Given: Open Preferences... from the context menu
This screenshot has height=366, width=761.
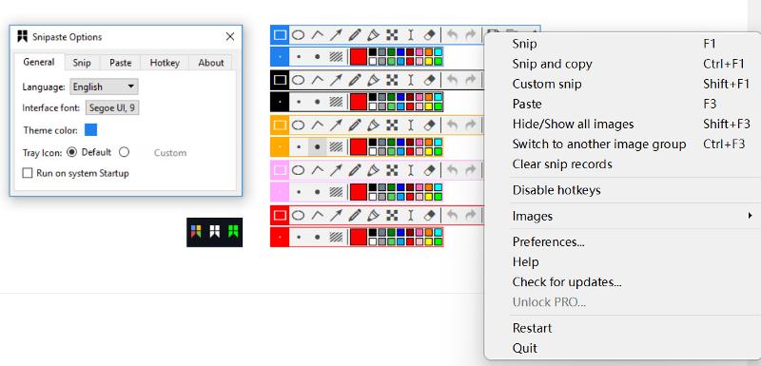Looking at the screenshot, I should (x=549, y=241).
